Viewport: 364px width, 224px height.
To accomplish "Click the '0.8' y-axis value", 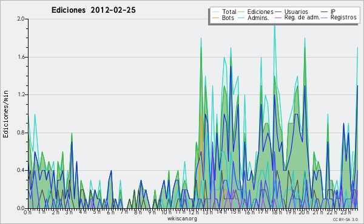I will coord(21,133).
